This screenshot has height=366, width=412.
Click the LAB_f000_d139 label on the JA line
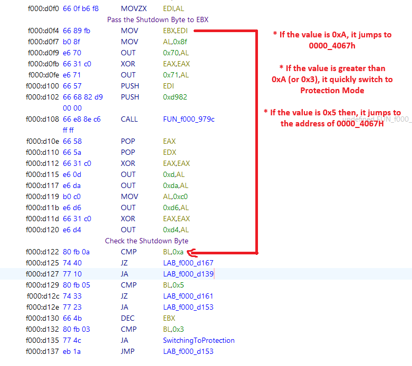tap(188, 274)
